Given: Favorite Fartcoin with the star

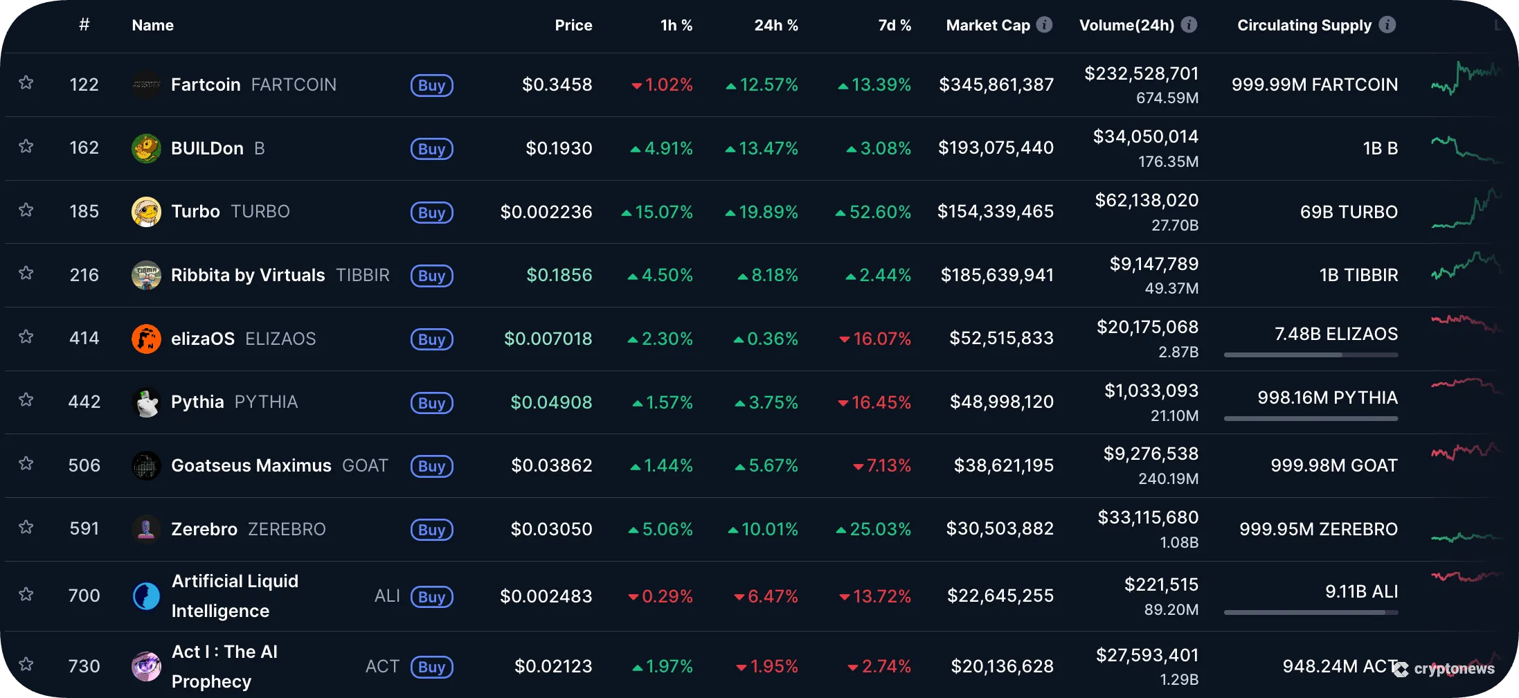Looking at the screenshot, I should tap(26, 82).
